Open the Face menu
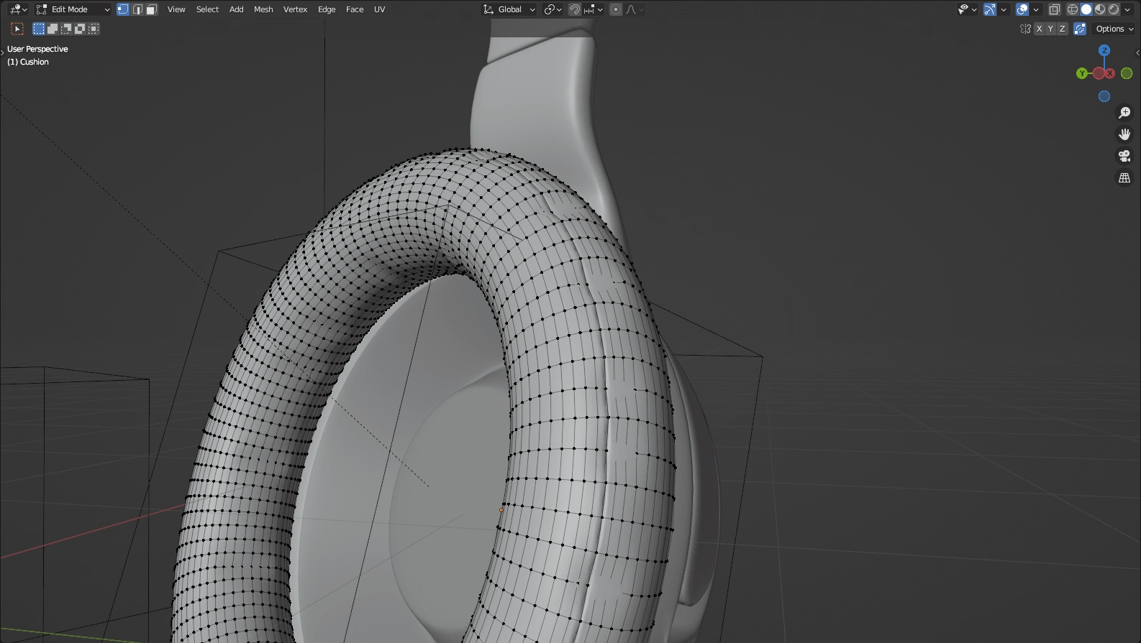The width and height of the screenshot is (1141, 643). 355,9
